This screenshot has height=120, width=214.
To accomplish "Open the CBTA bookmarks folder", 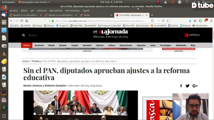I will (14, 26).
